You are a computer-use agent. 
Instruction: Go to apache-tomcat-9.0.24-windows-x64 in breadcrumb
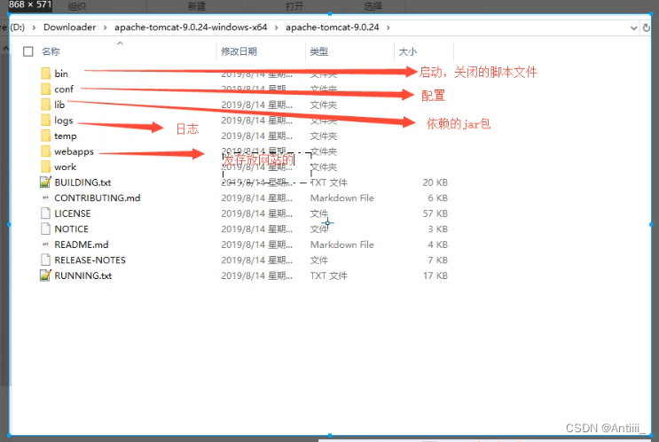(x=191, y=27)
